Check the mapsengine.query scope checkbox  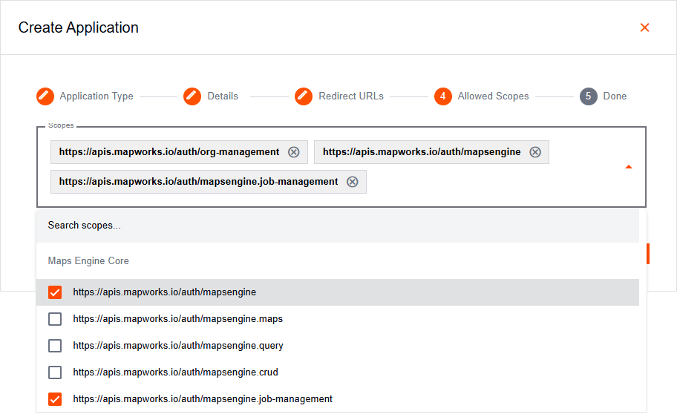(55, 346)
